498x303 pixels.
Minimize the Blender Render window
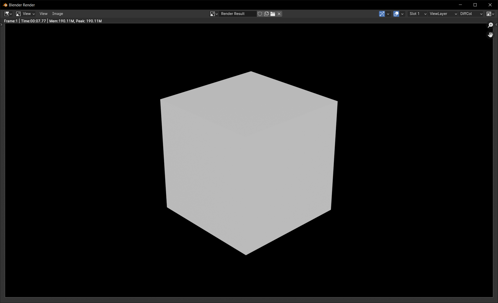point(460,5)
